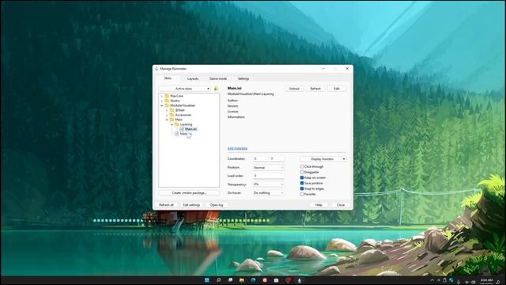506x285 pixels.
Task: Uncheck Snap to edges
Action: point(302,188)
